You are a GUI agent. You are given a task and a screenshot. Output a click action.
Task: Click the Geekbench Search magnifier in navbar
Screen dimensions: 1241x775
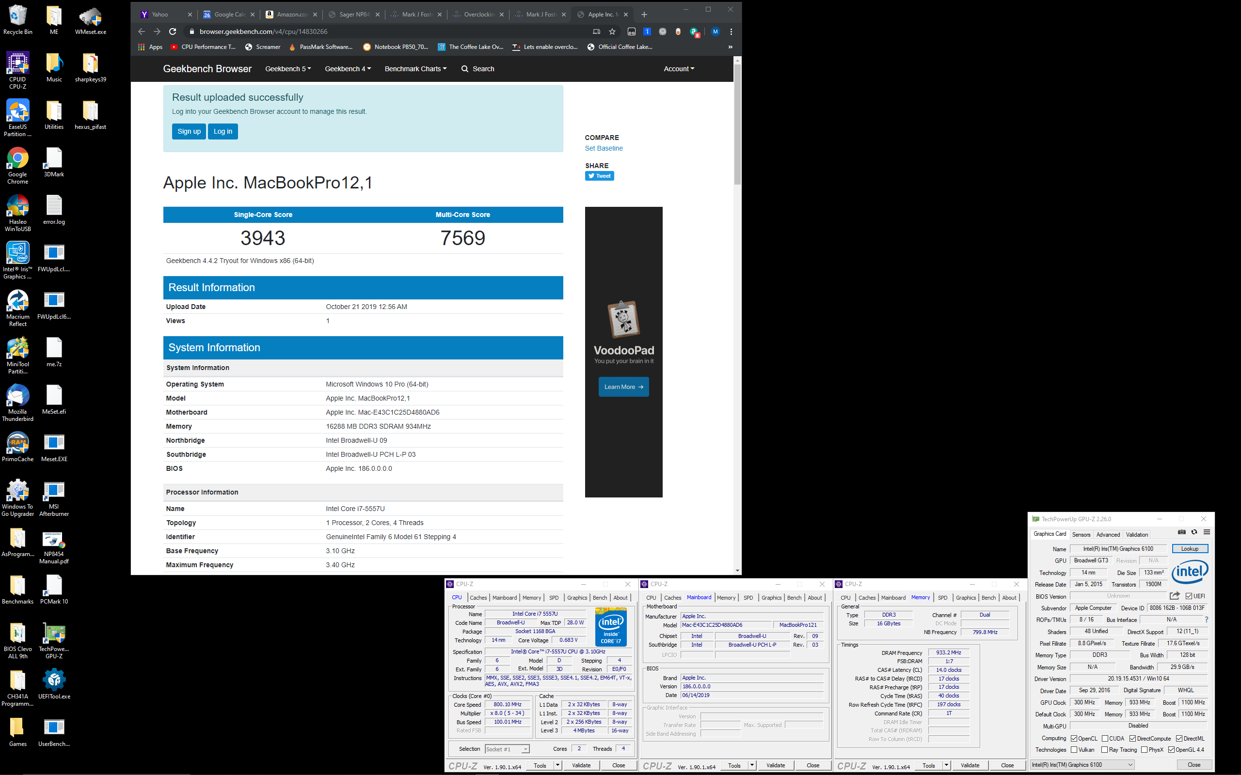pyautogui.click(x=464, y=69)
